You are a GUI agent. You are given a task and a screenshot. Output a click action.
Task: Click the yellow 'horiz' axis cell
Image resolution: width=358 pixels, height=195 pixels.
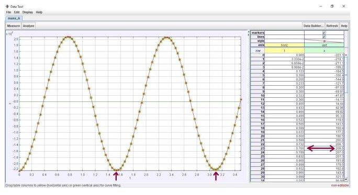pyautogui.click(x=284, y=45)
